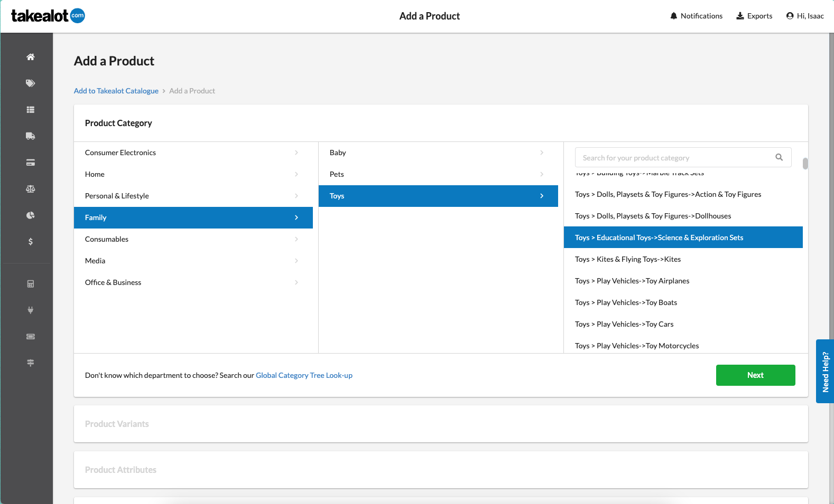Choose Toys > Play Vehicles->Toy Cars category
This screenshot has width=834, height=504.
point(624,324)
